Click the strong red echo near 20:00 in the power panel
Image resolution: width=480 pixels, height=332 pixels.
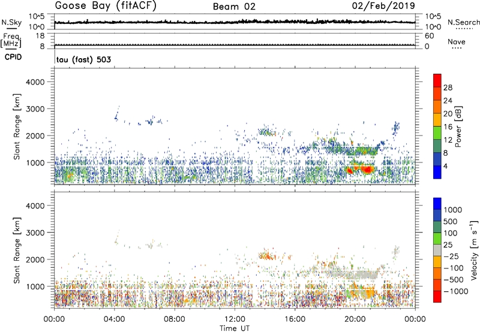366,169
